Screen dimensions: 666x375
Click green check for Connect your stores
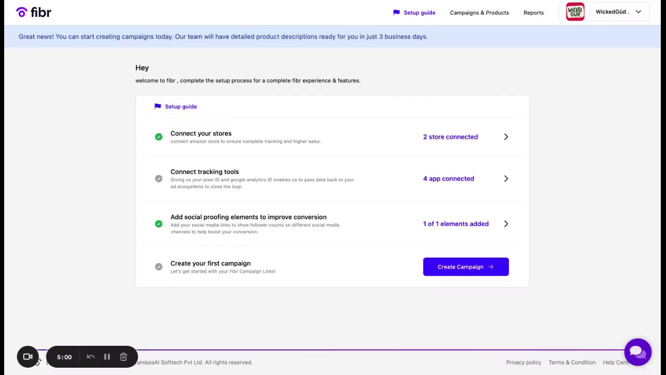pyautogui.click(x=159, y=137)
